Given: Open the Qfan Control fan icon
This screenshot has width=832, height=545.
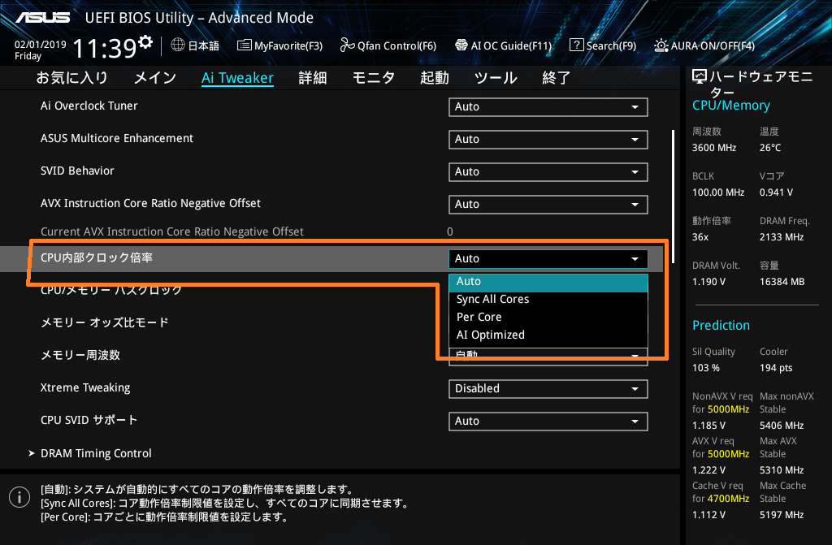Looking at the screenshot, I should 347,45.
